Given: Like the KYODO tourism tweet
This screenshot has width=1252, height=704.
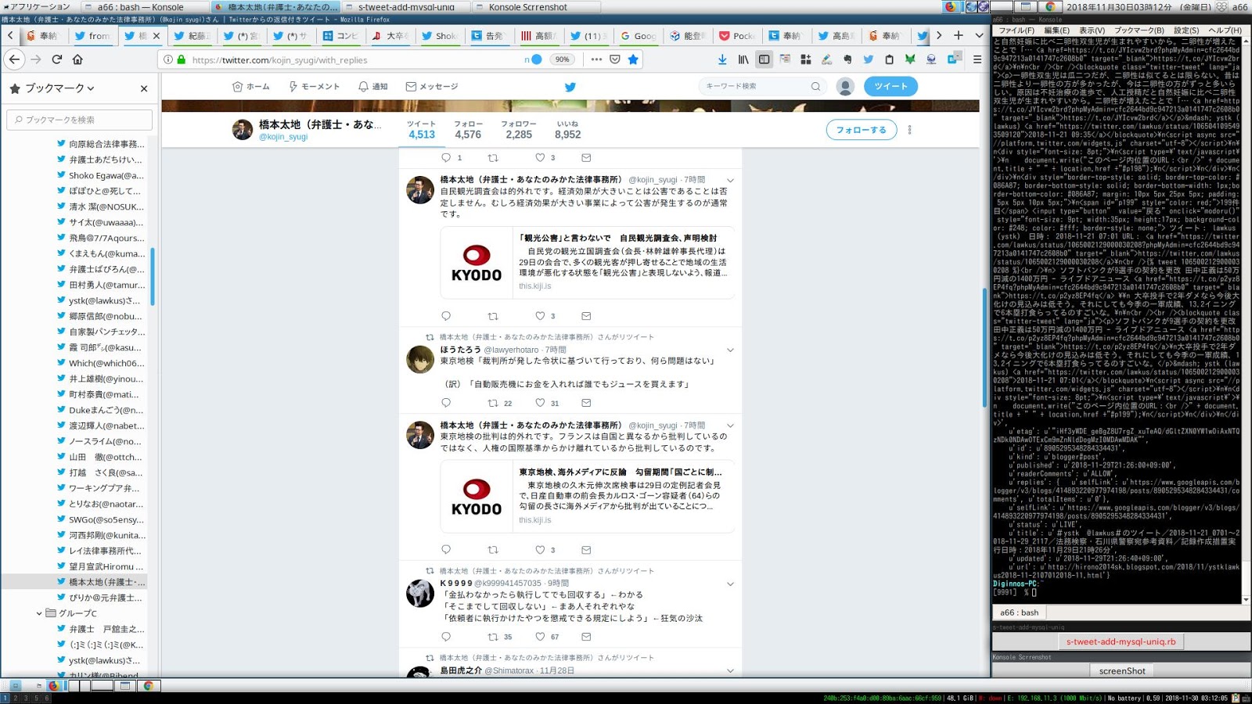Looking at the screenshot, I should click(540, 316).
